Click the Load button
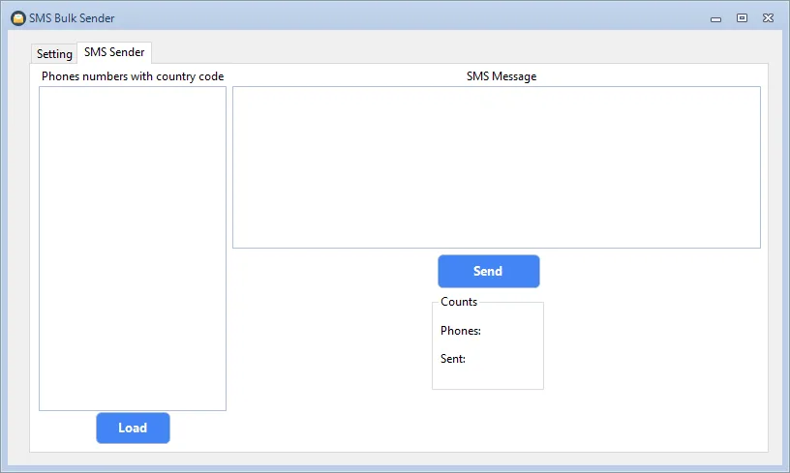This screenshot has height=473, width=790. click(133, 429)
